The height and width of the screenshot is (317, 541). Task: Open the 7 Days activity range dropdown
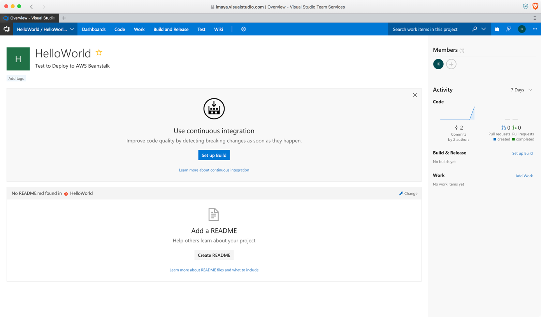tap(522, 90)
